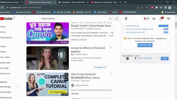
Task: Open the TubeBuddy menu icon beside Create
Action: point(146,19)
